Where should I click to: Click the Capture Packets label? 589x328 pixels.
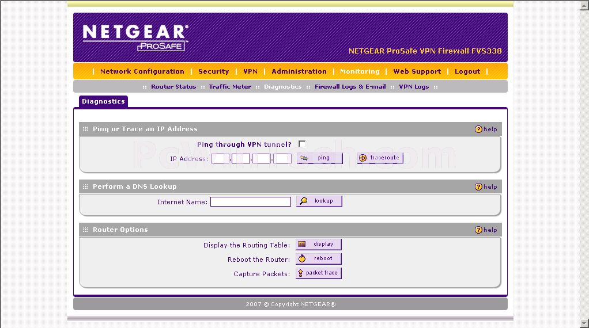[262, 274]
